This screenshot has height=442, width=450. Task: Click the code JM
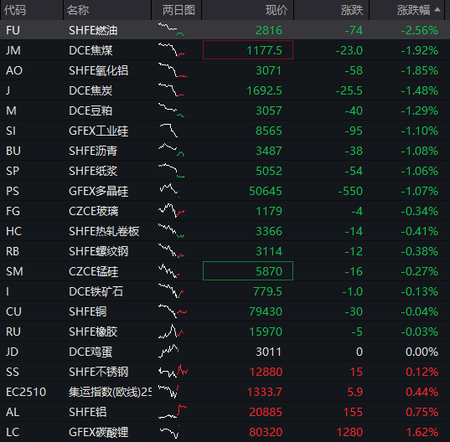(13, 50)
